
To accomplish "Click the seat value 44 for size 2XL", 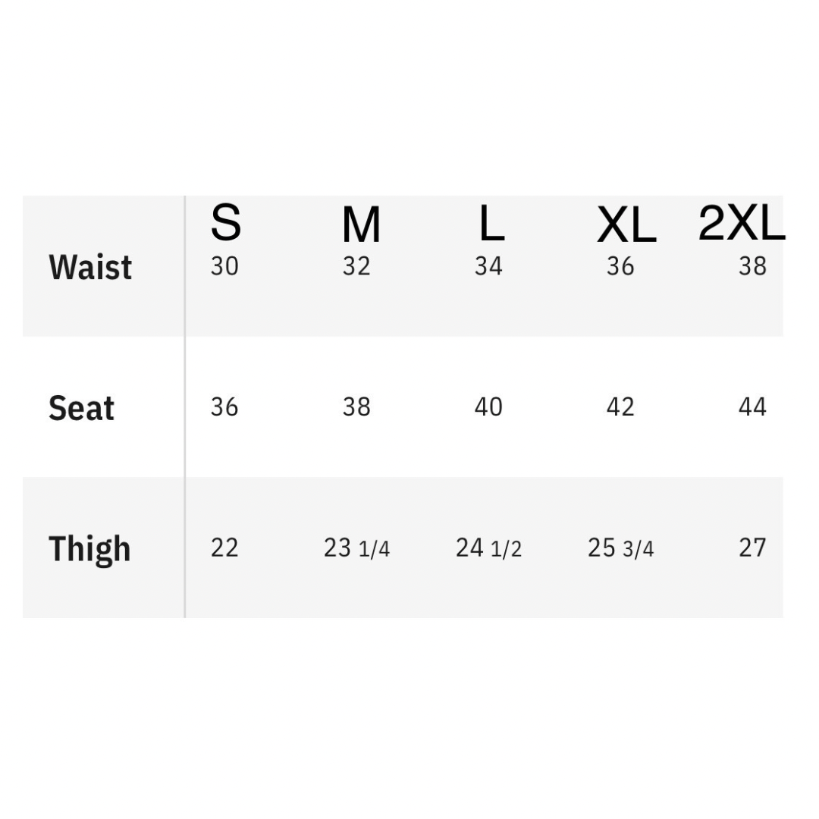I will point(752,407).
